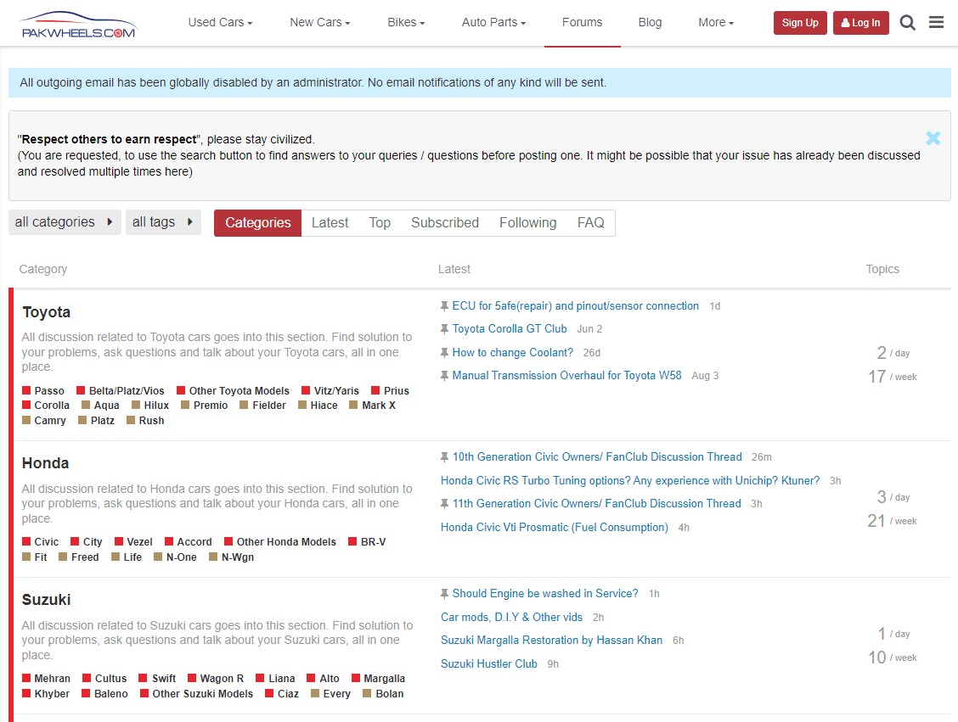Click the tan swatch beside Aqua subcategory
Viewport: 958px width, 722px height.
pyautogui.click(x=86, y=406)
